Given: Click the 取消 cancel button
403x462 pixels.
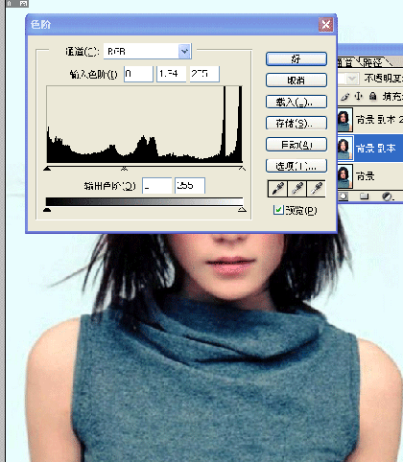Looking at the screenshot, I should (296, 81).
